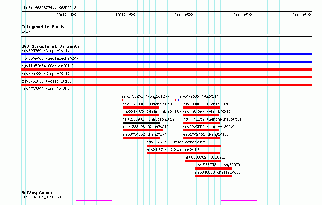Click esv2733202 (Wong2012b) variant label

click(x=46, y=89)
